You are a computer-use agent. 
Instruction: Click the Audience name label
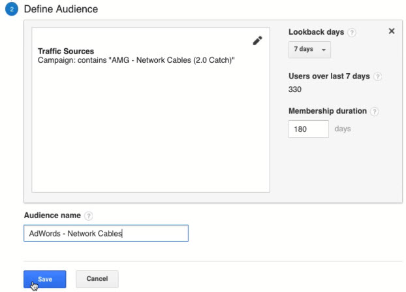click(x=52, y=216)
